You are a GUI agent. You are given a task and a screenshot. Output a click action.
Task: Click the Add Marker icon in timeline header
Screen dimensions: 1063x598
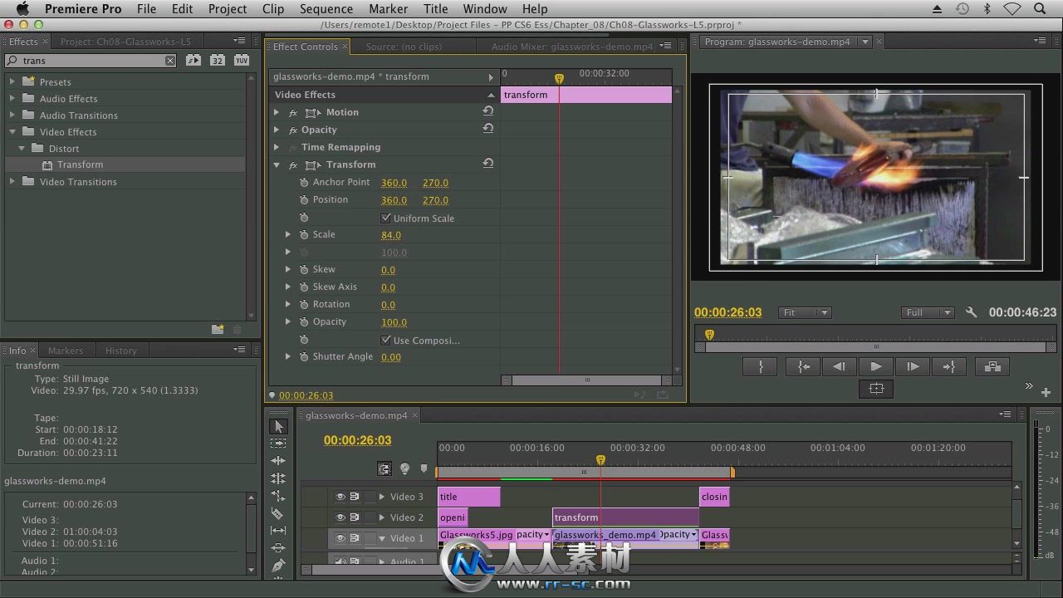pos(424,468)
